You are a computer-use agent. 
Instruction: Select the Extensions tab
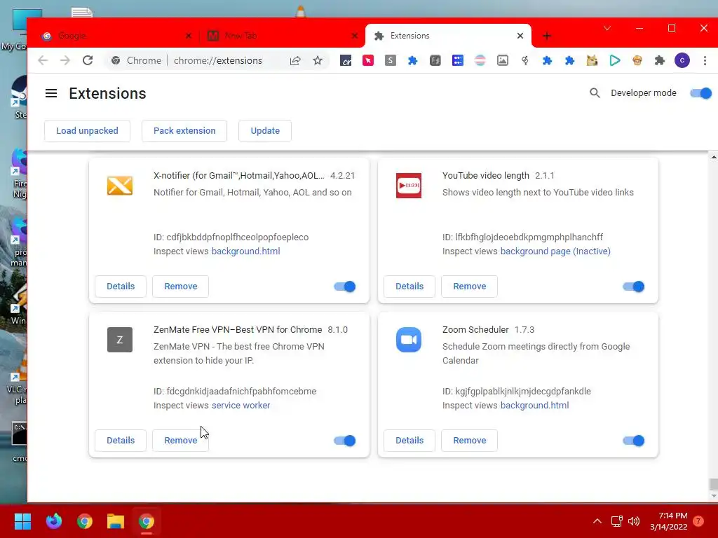(x=448, y=36)
